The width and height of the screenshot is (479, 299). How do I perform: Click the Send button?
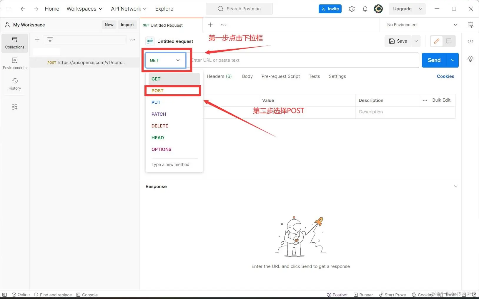coord(434,60)
